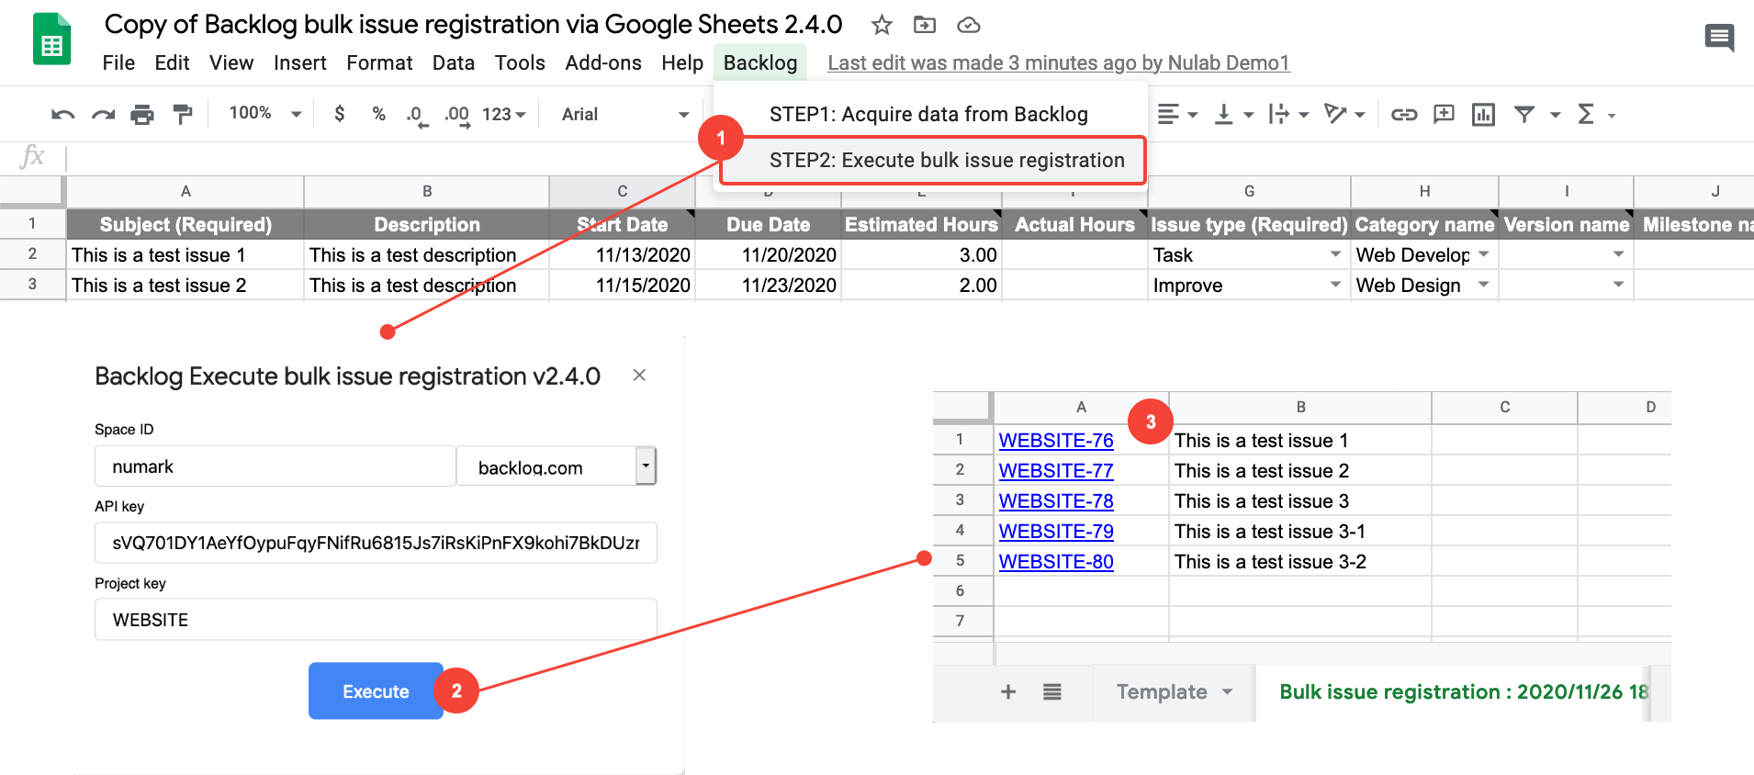
Task: Redo the last action
Action: click(103, 115)
